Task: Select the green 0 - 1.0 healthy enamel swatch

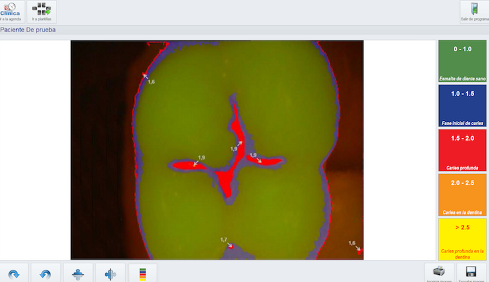Action: click(x=462, y=61)
